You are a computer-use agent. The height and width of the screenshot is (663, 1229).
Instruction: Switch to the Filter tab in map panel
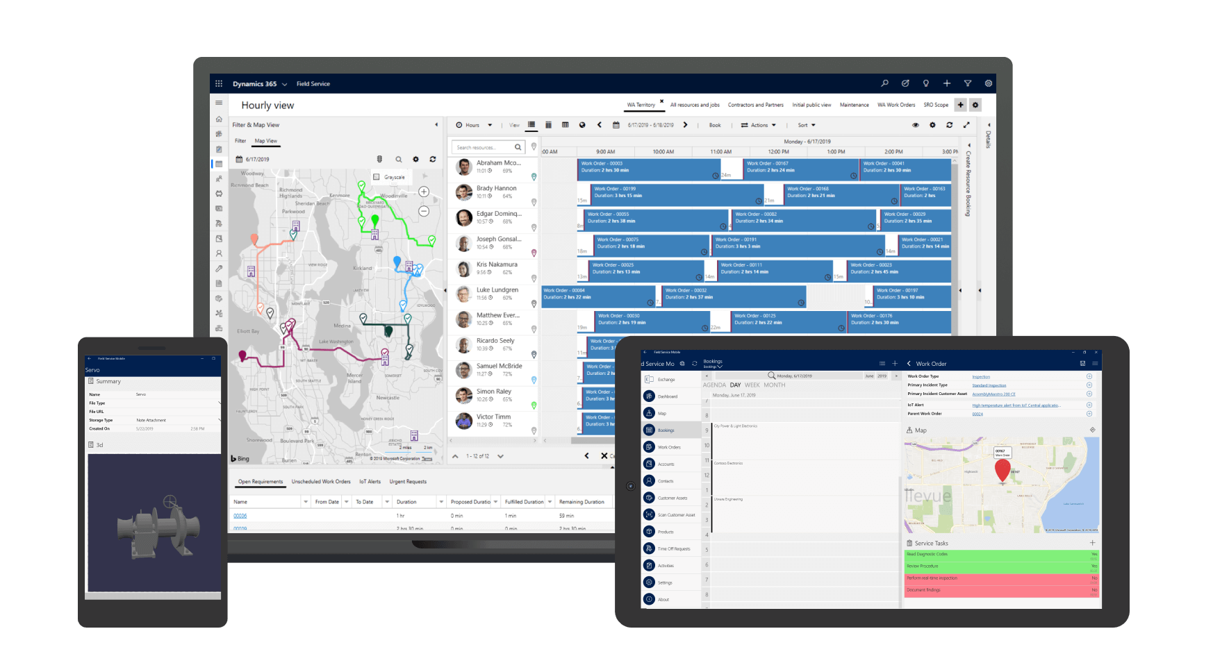[x=240, y=141]
